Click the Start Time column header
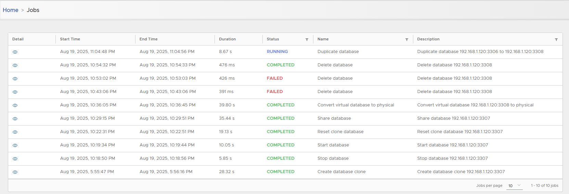The image size is (569, 194). (x=70, y=39)
